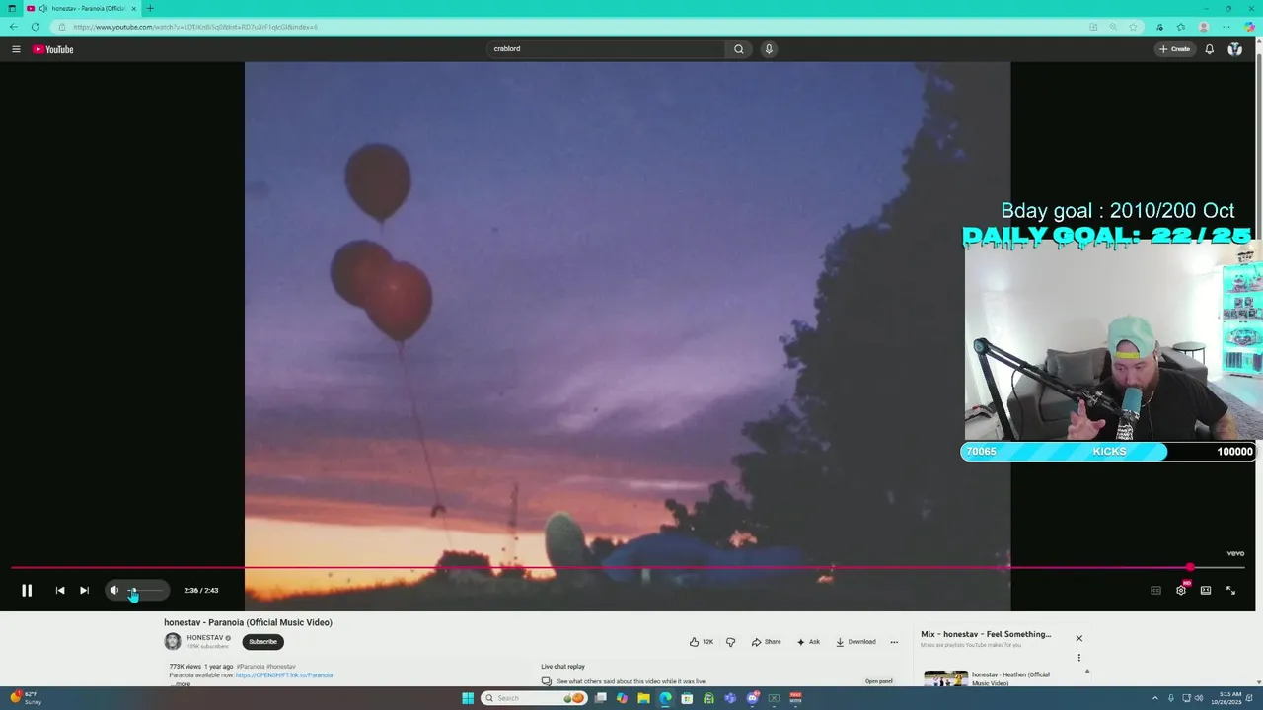Dislike the video

730,642
